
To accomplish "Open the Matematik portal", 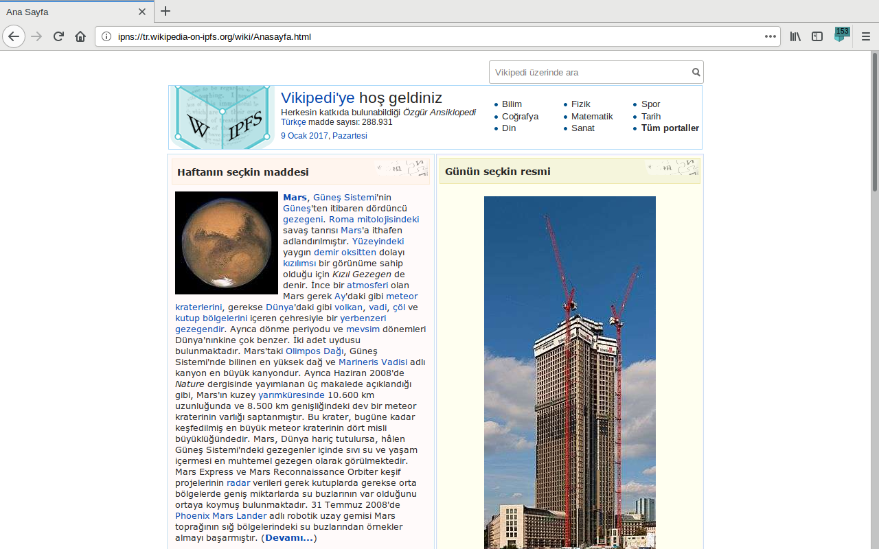I will (592, 117).
